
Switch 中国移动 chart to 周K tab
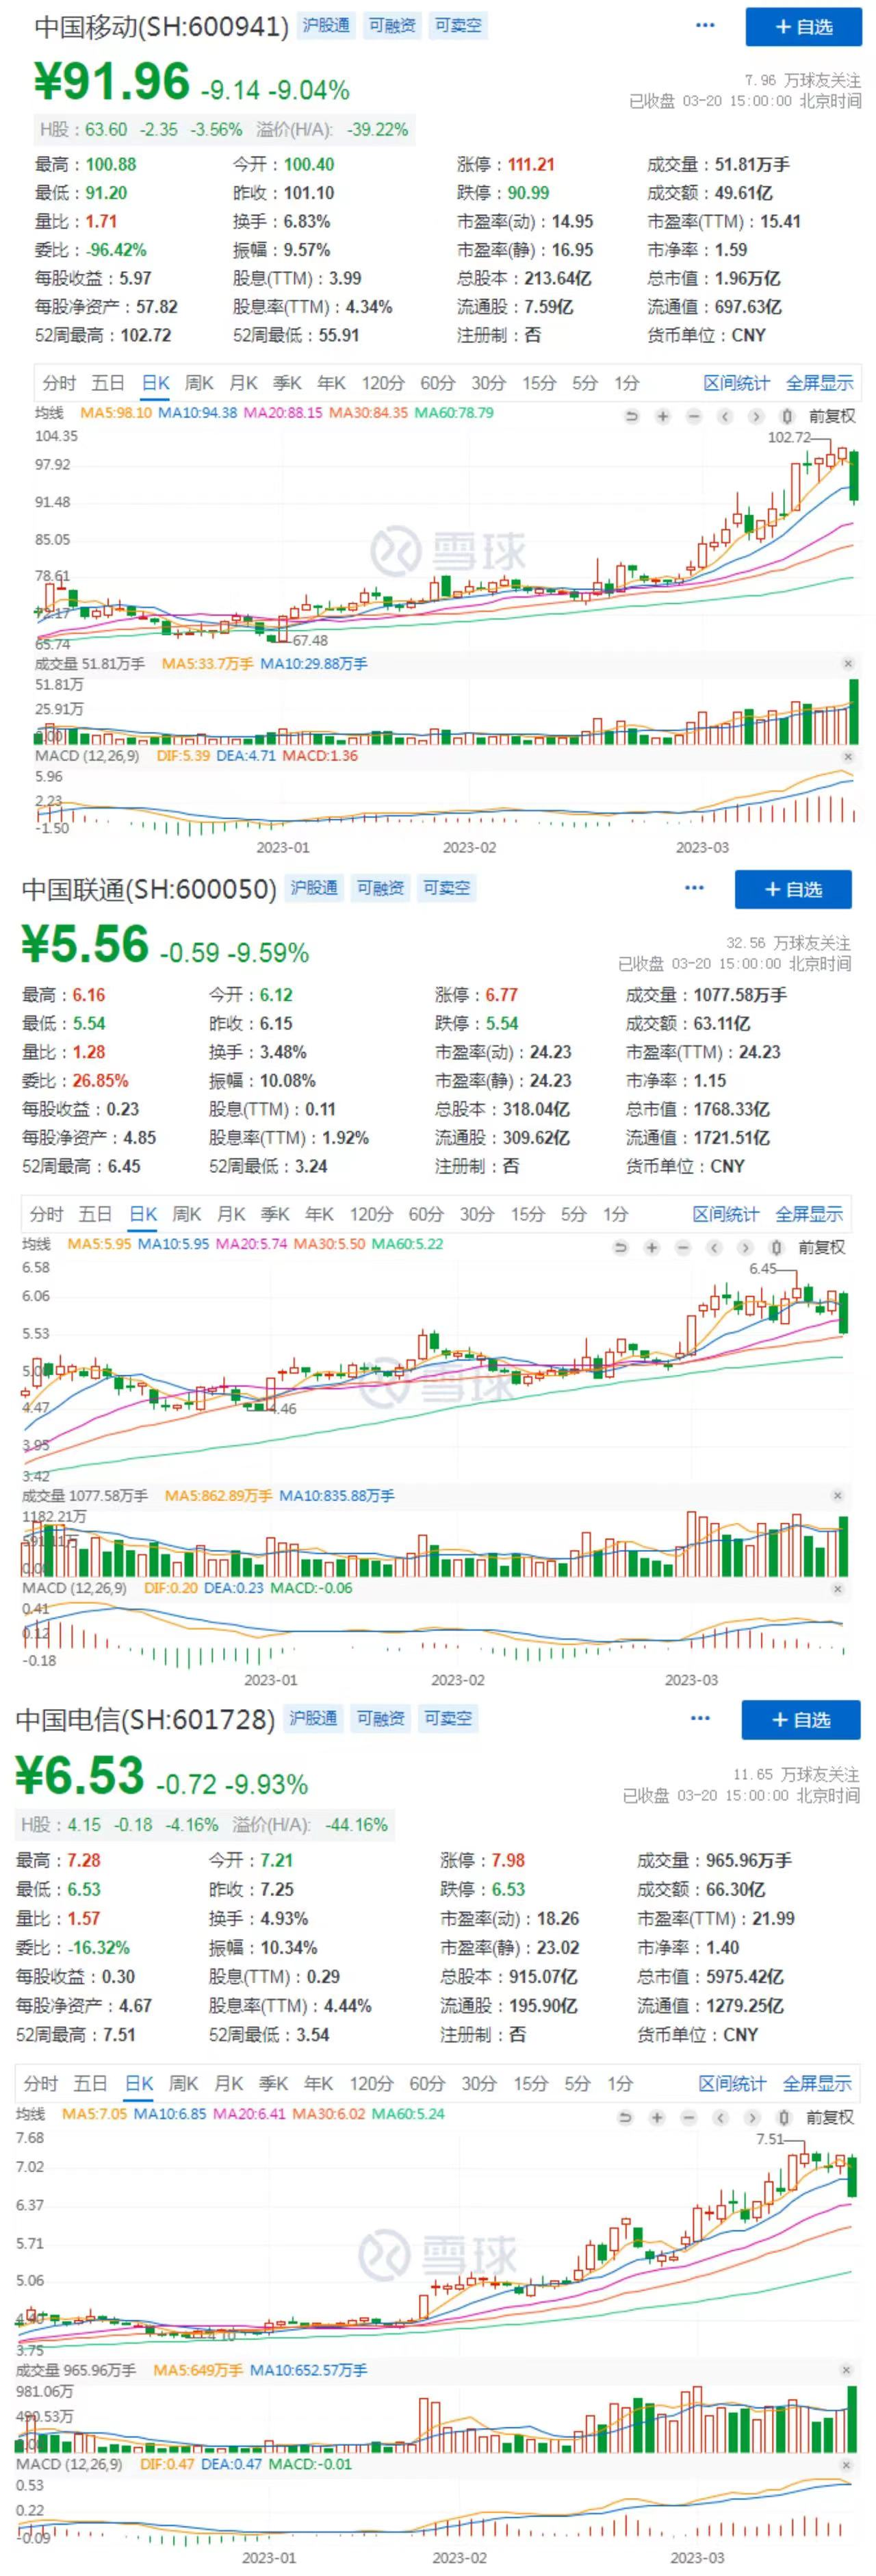pos(199,383)
